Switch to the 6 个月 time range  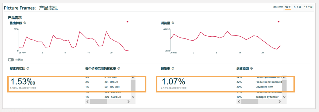pos(297,7)
